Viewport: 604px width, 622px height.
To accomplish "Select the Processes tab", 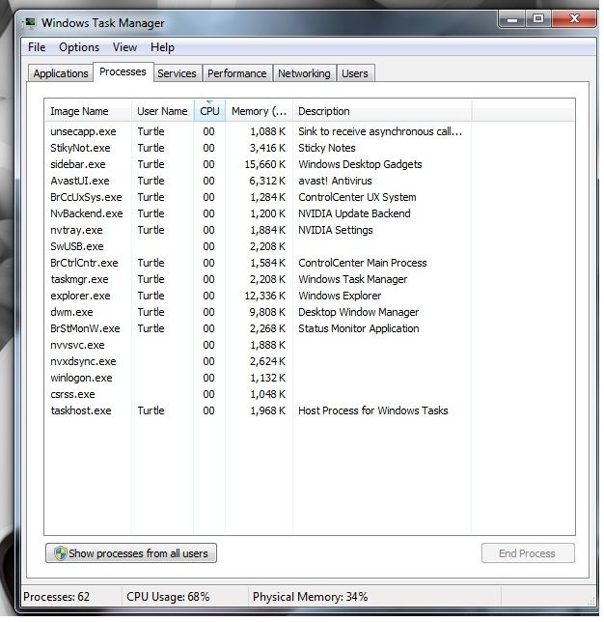I will pos(123,71).
